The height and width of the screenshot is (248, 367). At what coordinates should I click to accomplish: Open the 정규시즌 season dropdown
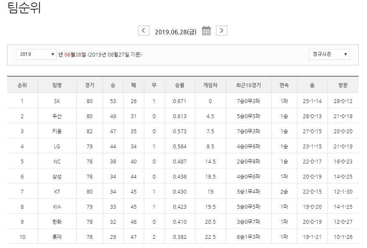point(329,54)
